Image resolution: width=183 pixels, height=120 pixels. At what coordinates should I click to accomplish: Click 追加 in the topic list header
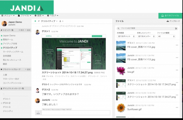tap(28, 30)
